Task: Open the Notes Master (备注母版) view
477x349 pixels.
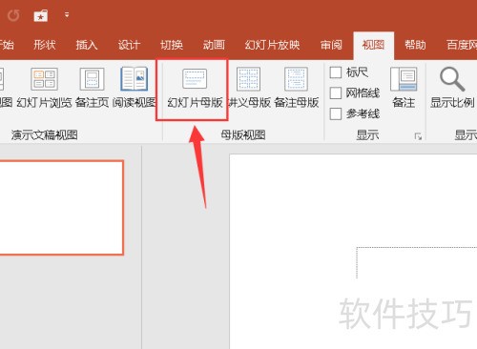Action: [296, 89]
